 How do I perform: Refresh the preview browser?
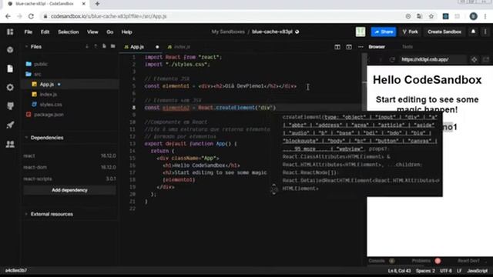392,59
